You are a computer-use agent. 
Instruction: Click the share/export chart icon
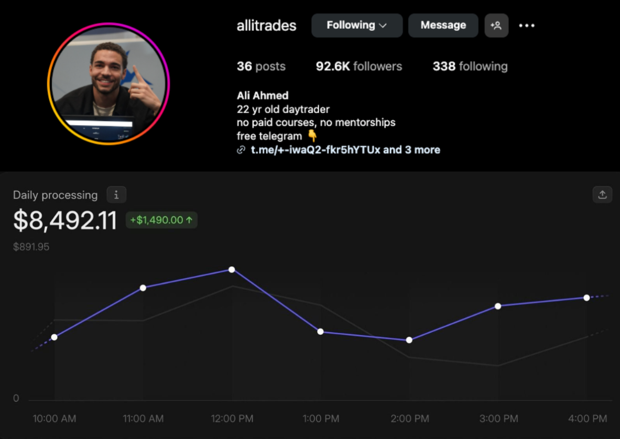(602, 195)
